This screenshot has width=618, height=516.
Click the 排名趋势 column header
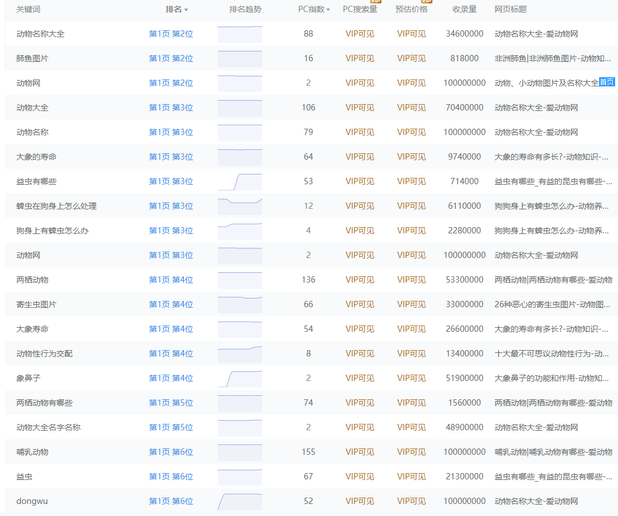click(x=245, y=10)
